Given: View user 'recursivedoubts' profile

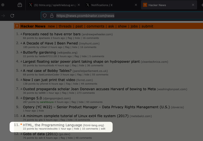Looking at the screenshot, I should tap(48, 129).
